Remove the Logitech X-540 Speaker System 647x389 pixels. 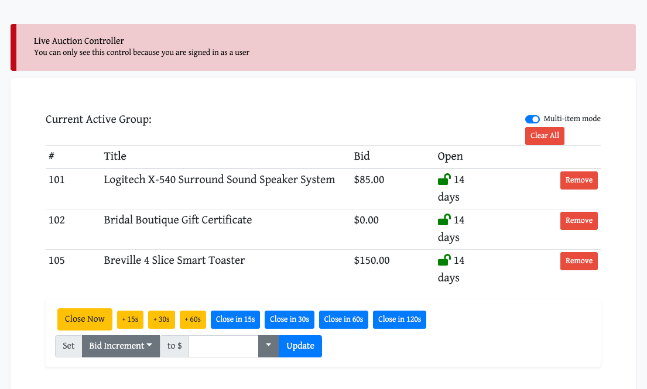point(579,181)
